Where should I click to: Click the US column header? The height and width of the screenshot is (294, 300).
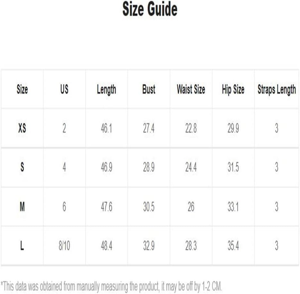[64, 89]
